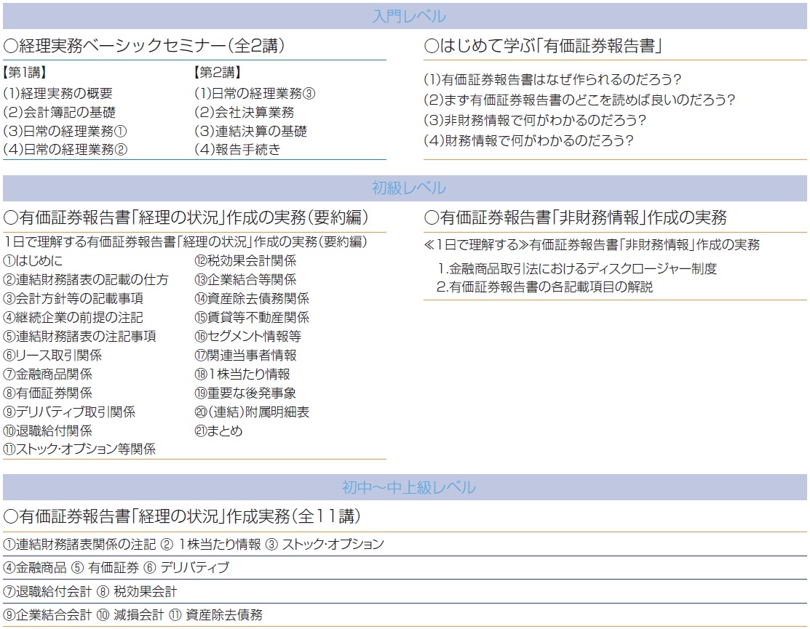The width and height of the screenshot is (810, 629).
Task: Select (4)報告手続き
Action: [x=238, y=150]
